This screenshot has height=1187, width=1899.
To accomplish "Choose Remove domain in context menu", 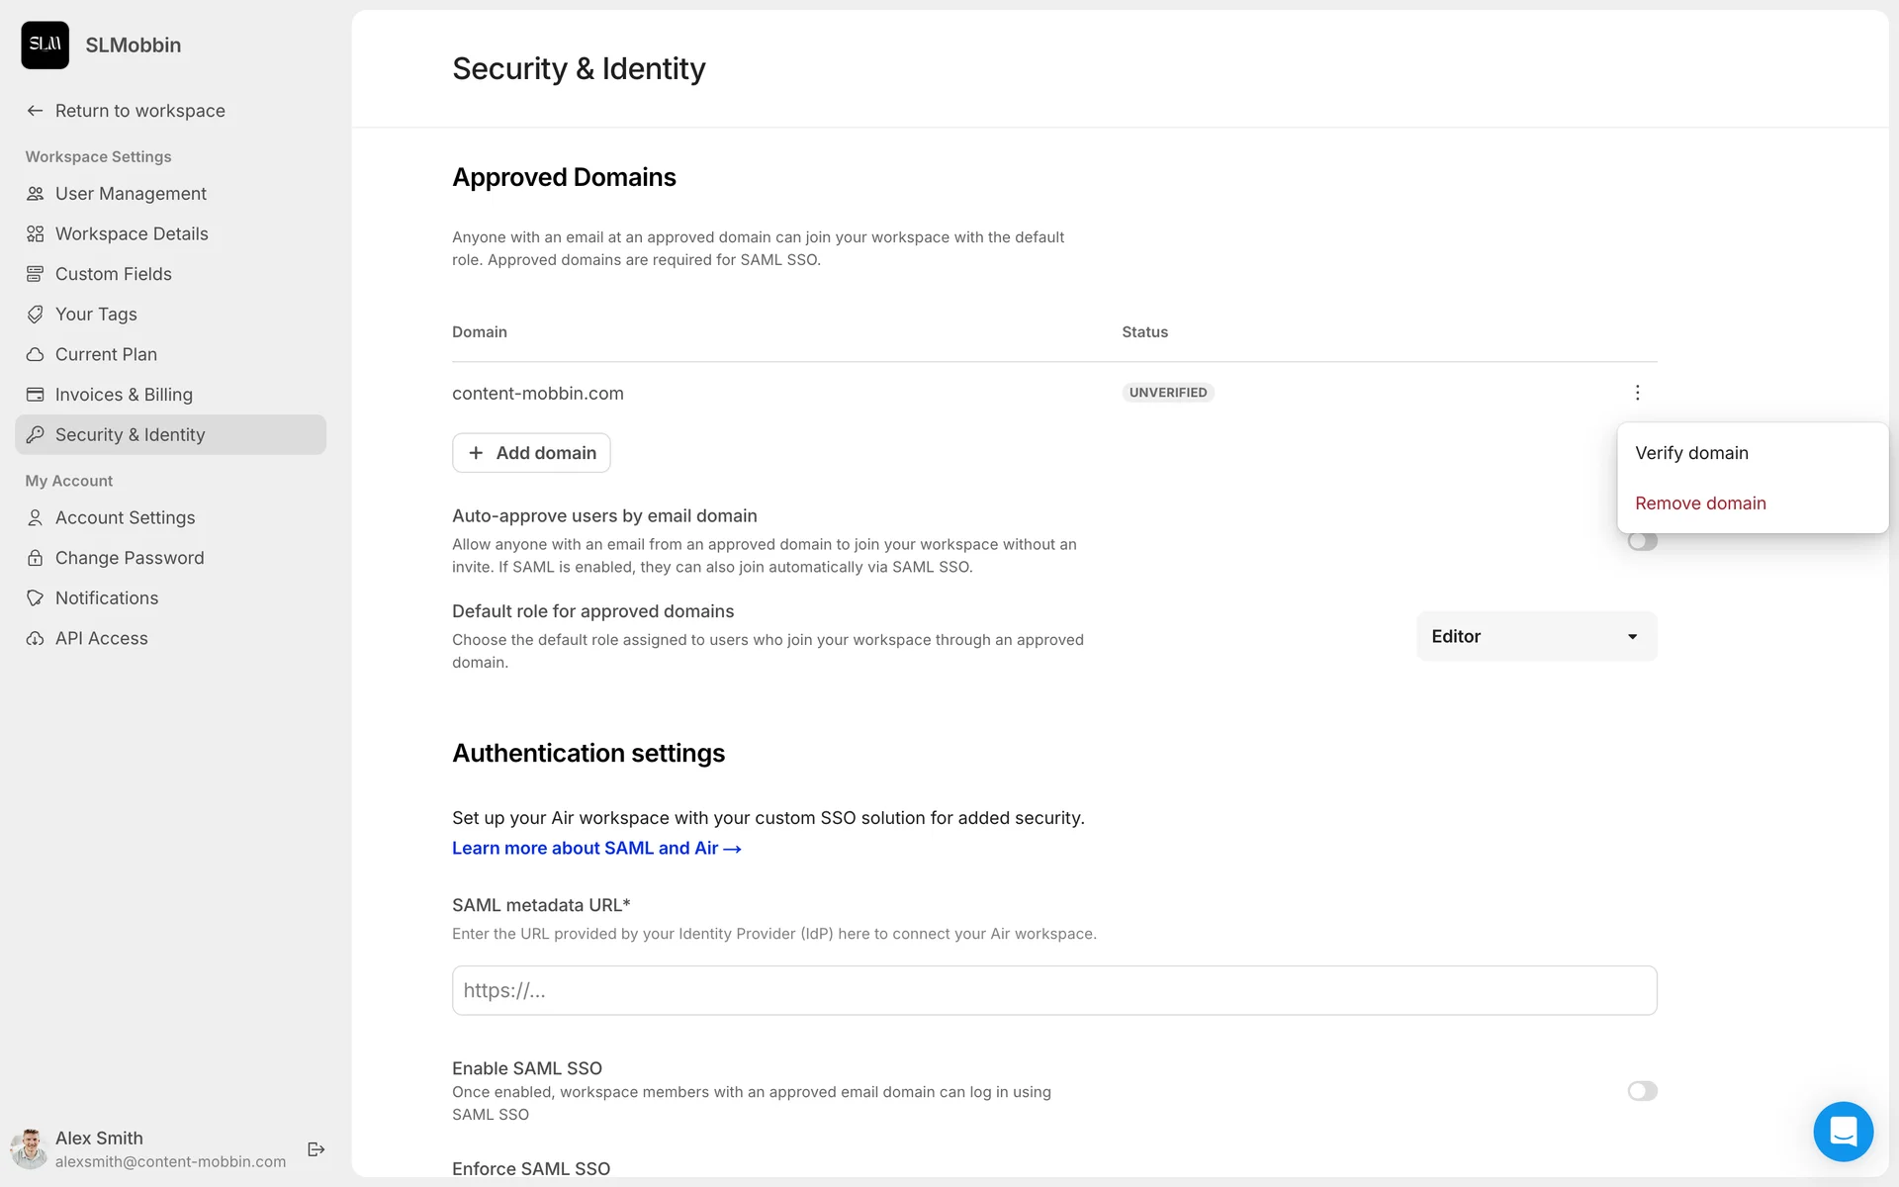I will (1700, 503).
